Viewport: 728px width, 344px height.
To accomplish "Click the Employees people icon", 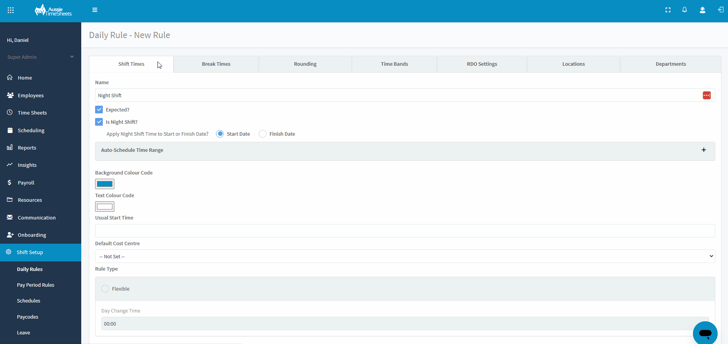I will [x=10, y=95].
